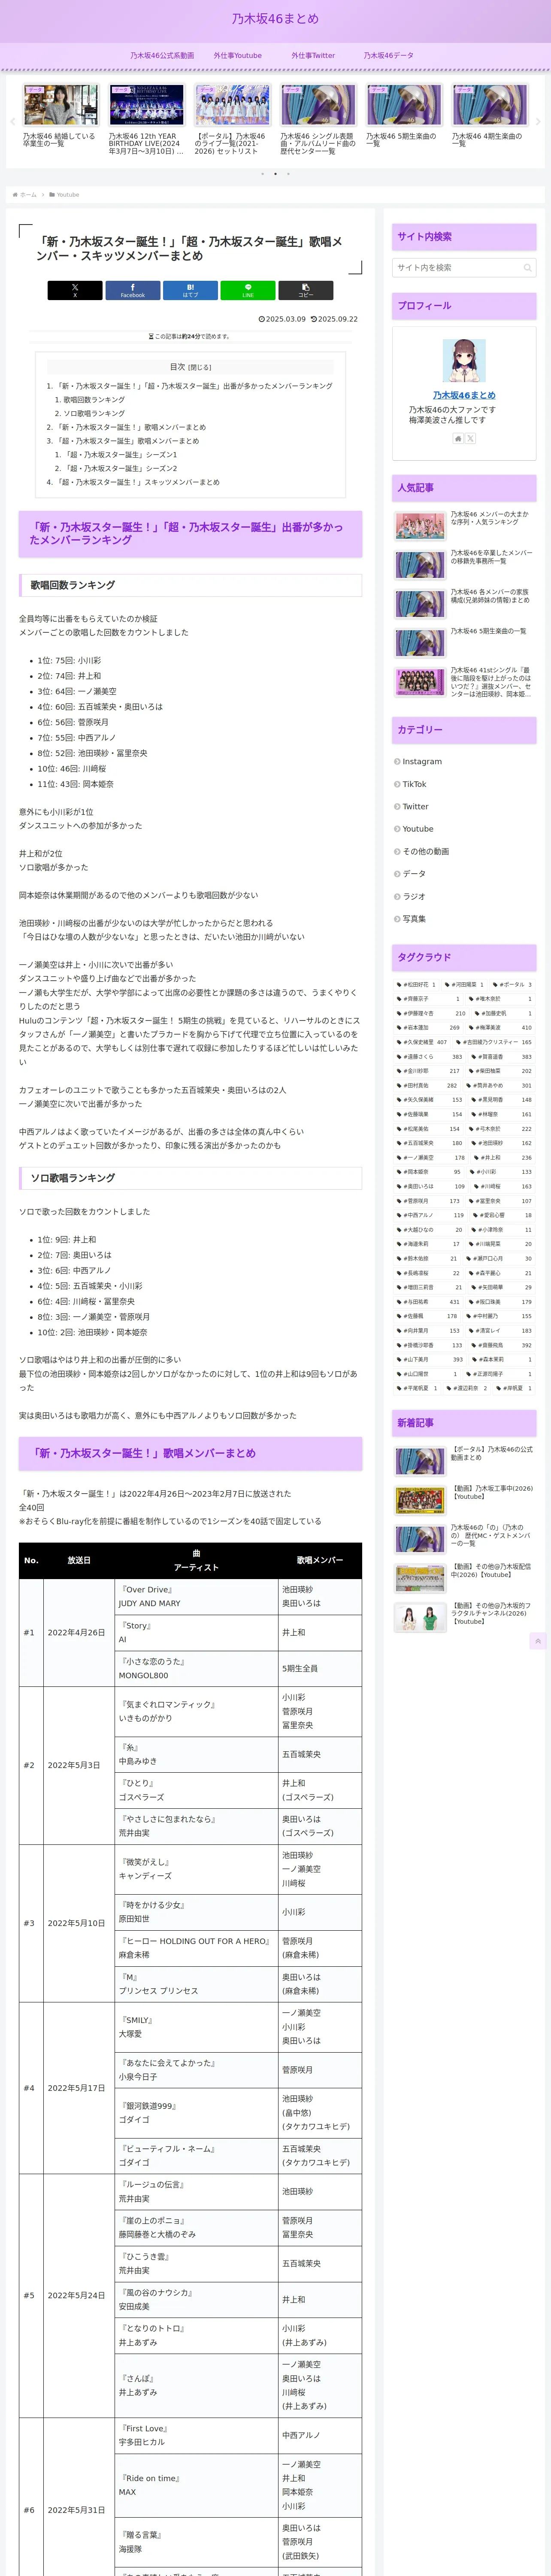Image resolution: width=551 pixels, height=2576 pixels.
Task: Open 乃木坂46データ menu item
Action: pos(388,56)
